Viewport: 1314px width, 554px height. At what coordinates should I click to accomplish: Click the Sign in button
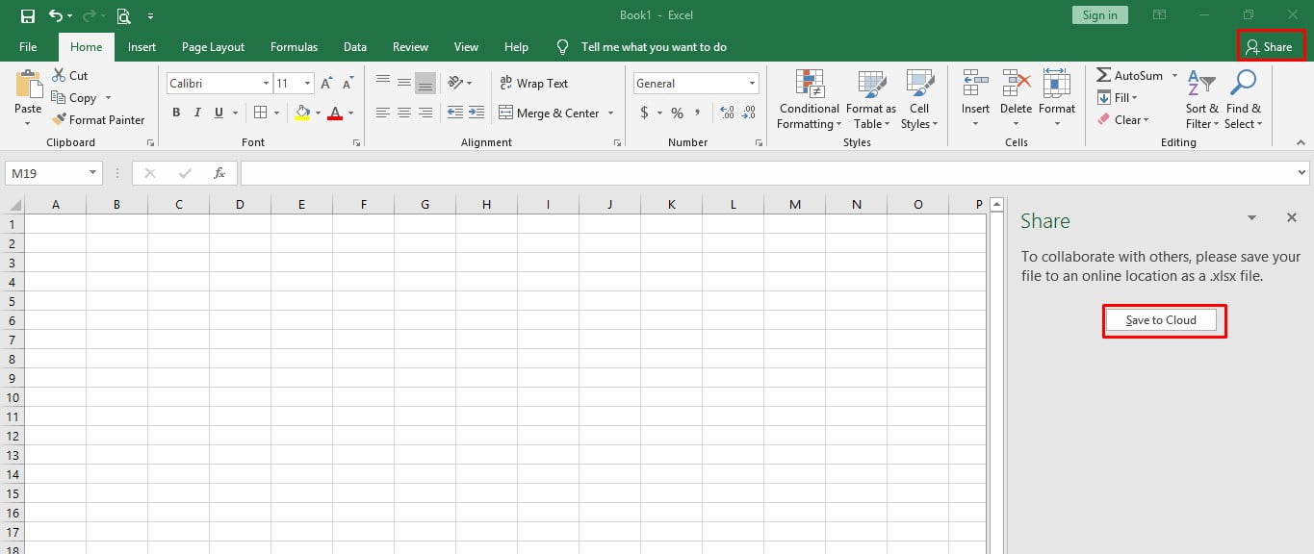pyautogui.click(x=1099, y=14)
